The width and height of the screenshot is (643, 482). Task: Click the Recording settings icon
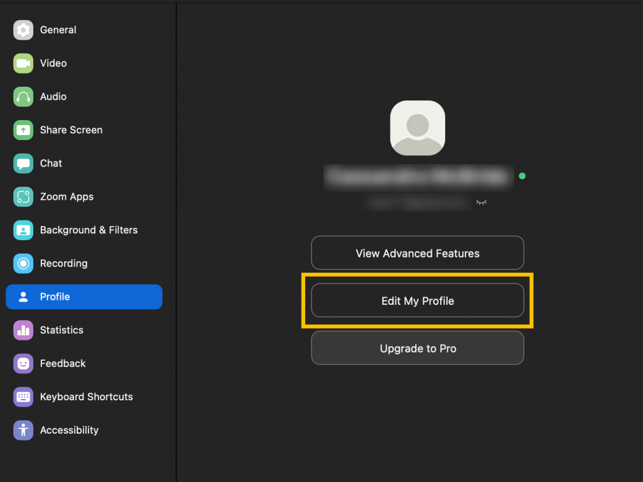coord(23,263)
